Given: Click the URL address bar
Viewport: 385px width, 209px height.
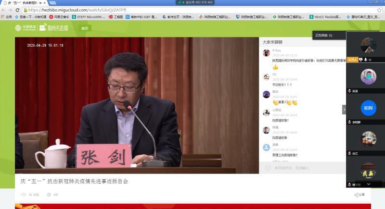Looking at the screenshot, I should [x=144, y=10].
